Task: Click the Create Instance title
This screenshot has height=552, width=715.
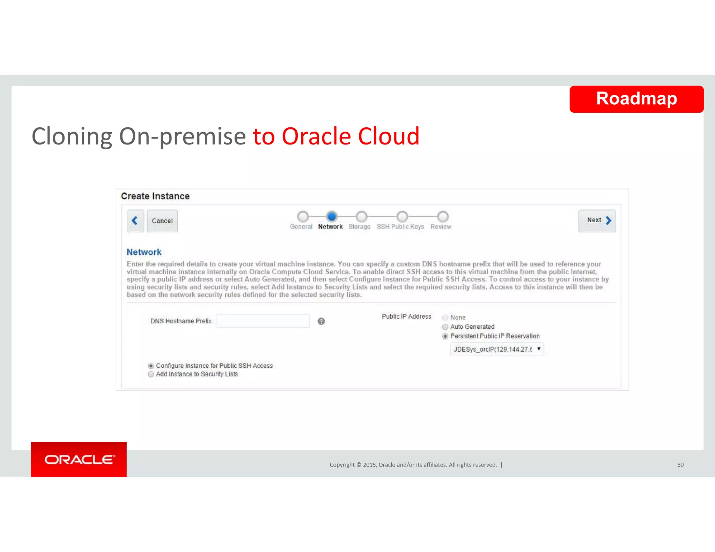Action: coord(155,196)
